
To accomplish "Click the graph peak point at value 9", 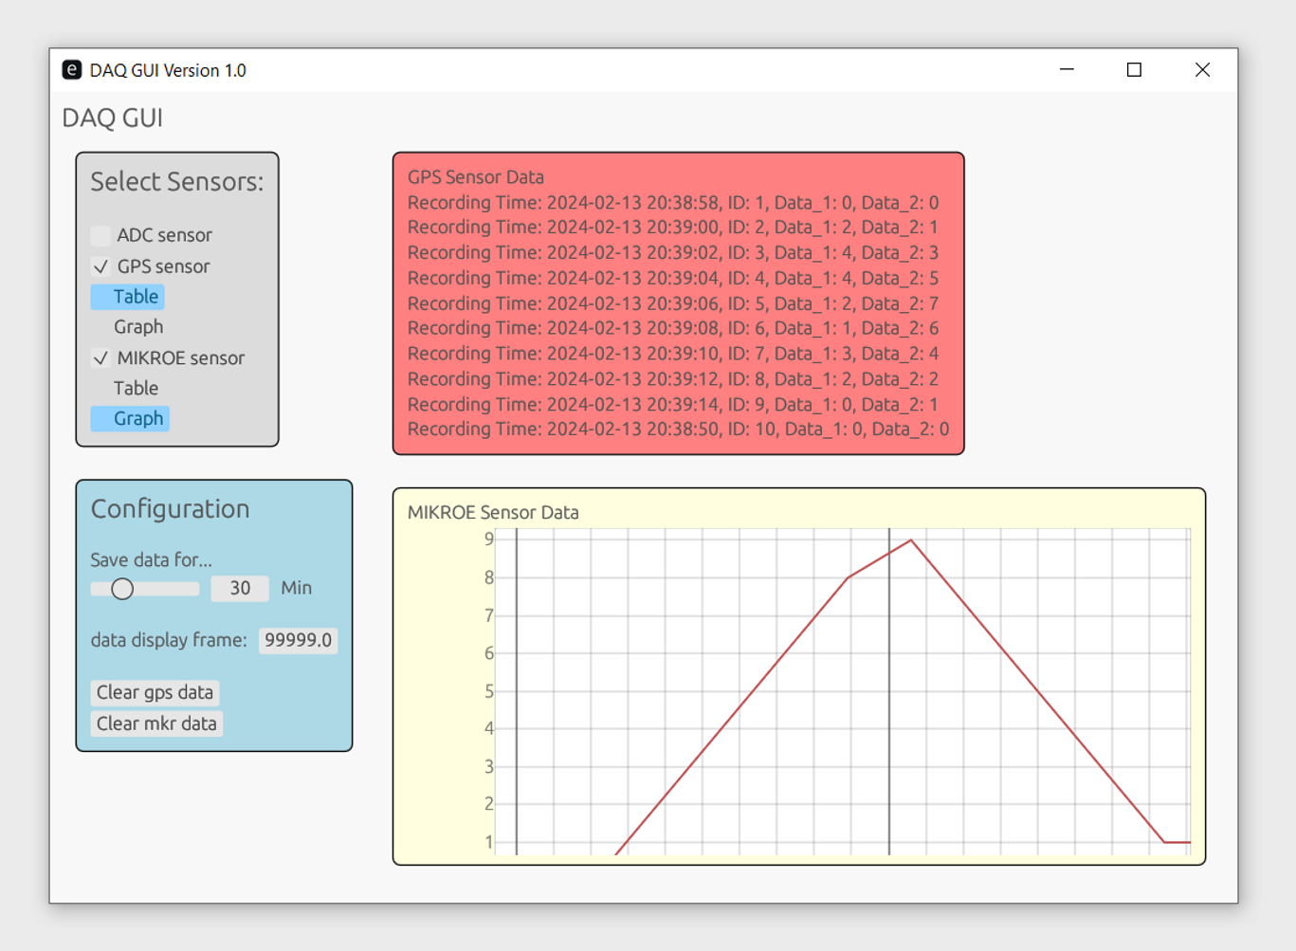I will click(x=911, y=540).
